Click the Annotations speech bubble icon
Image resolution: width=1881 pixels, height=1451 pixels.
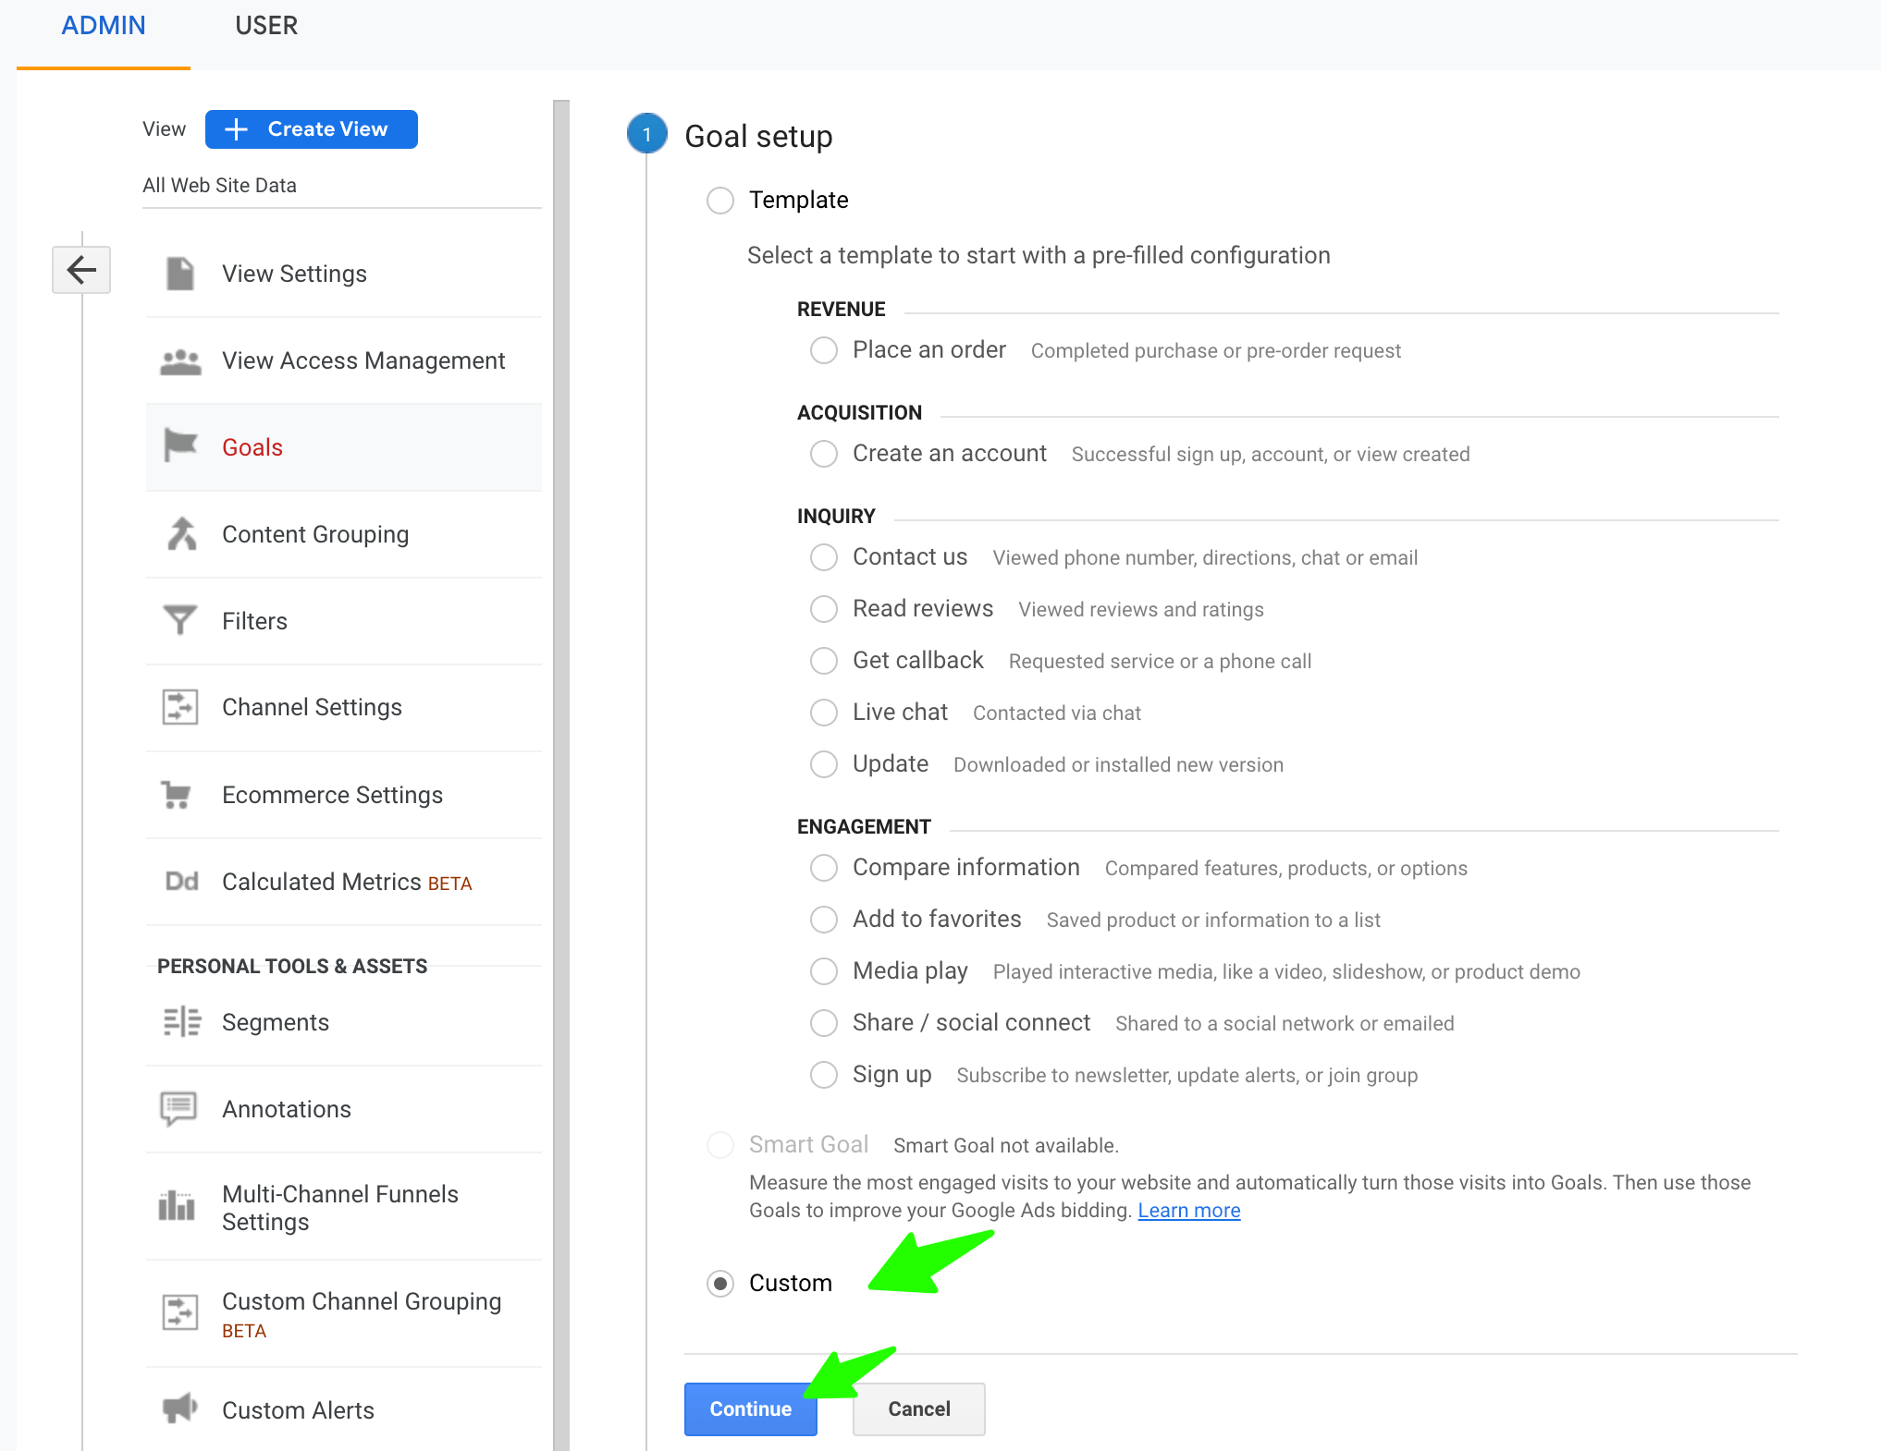click(x=179, y=1108)
